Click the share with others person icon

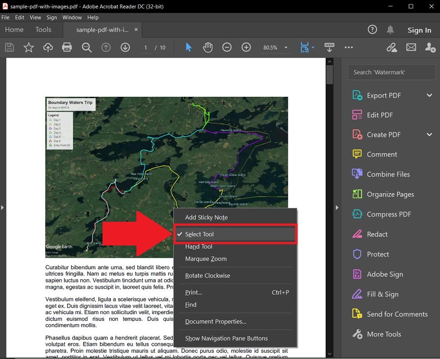click(430, 48)
